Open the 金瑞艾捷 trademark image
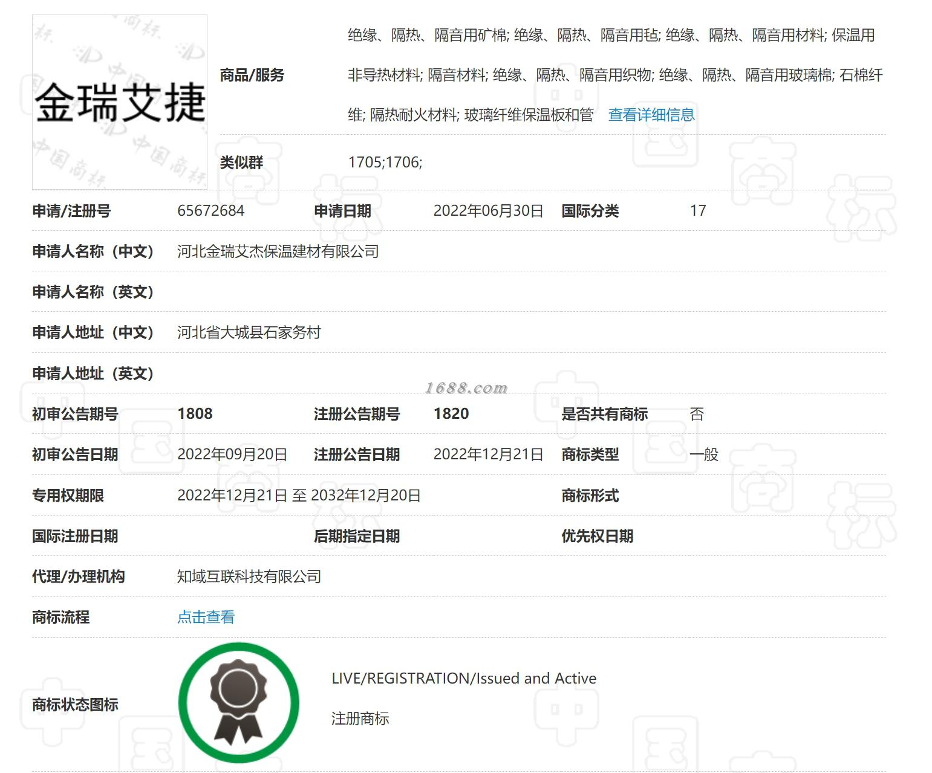932x773 pixels. 120,102
